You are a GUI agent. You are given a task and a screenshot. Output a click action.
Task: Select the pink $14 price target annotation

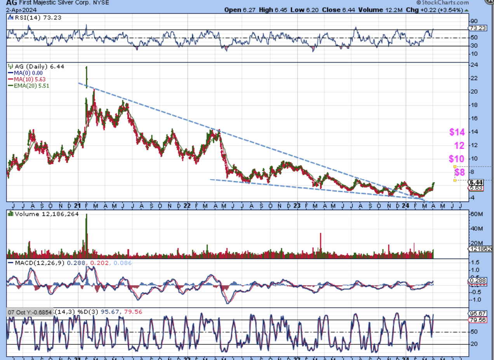(457, 132)
